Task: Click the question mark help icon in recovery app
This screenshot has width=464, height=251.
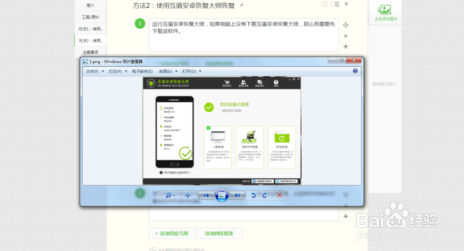Action: coord(276,83)
